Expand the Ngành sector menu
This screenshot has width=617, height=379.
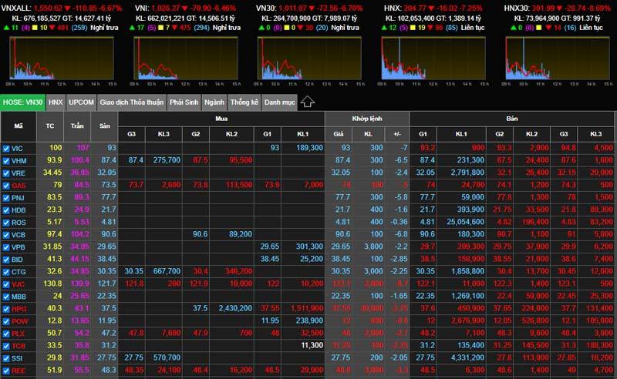pyautogui.click(x=214, y=102)
